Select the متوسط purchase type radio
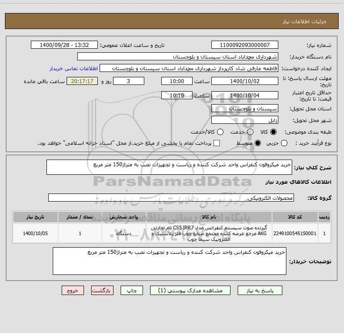This screenshot has height=333, width=344. tap(258, 143)
